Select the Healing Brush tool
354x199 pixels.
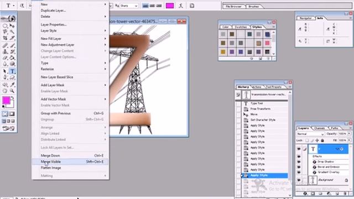[x=5, y=45]
